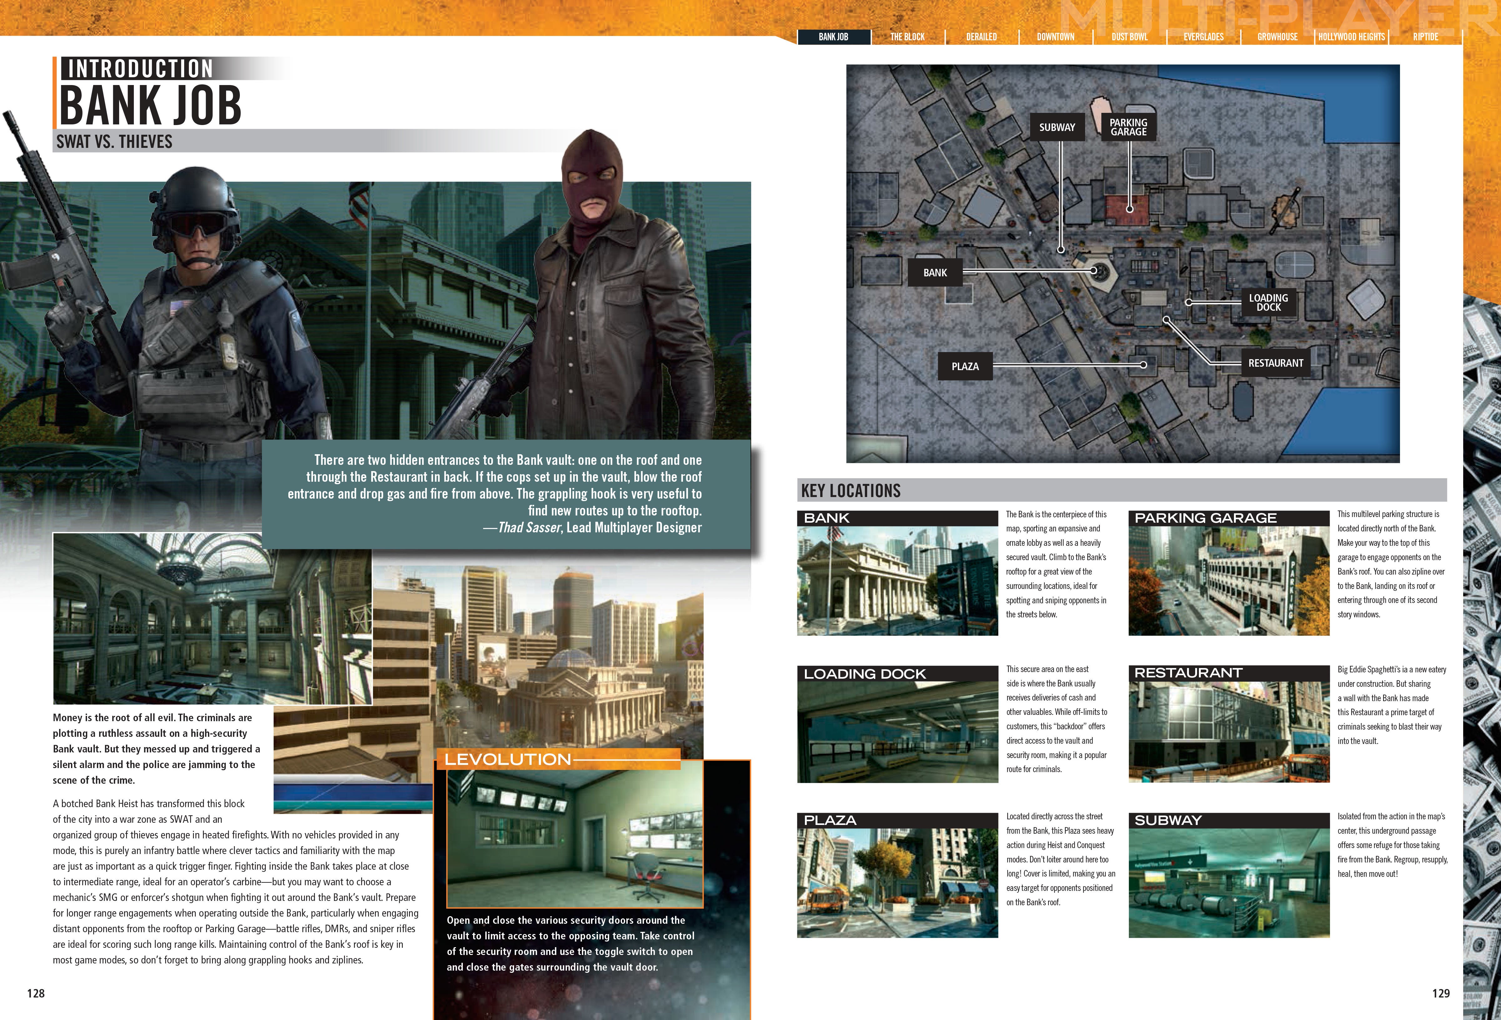Screen dimensions: 1501x1020
Task: Click the BANK key location heading
Action: click(x=897, y=518)
